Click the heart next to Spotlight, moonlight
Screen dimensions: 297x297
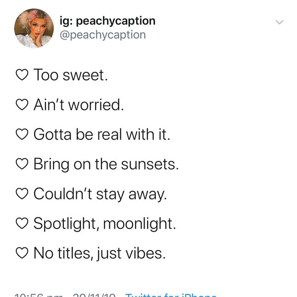22,224
